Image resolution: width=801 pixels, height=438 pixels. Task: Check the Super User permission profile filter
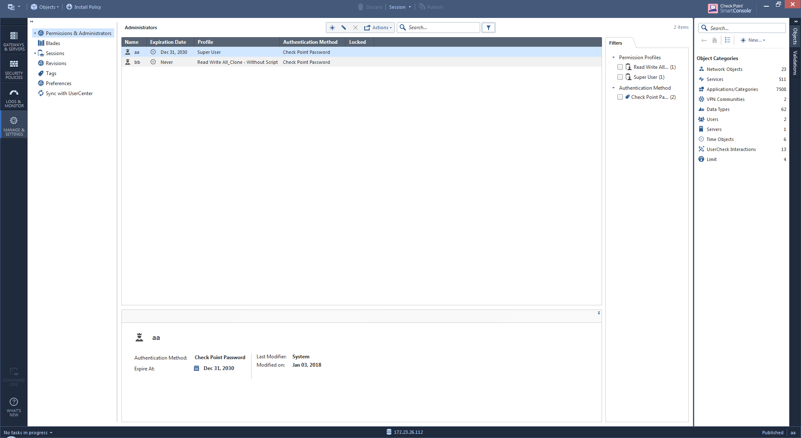(x=620, y=77)
